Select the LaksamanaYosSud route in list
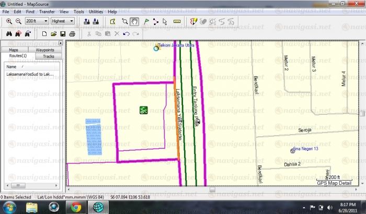Viewport: 366px width, 214px height. click(30, 74)
